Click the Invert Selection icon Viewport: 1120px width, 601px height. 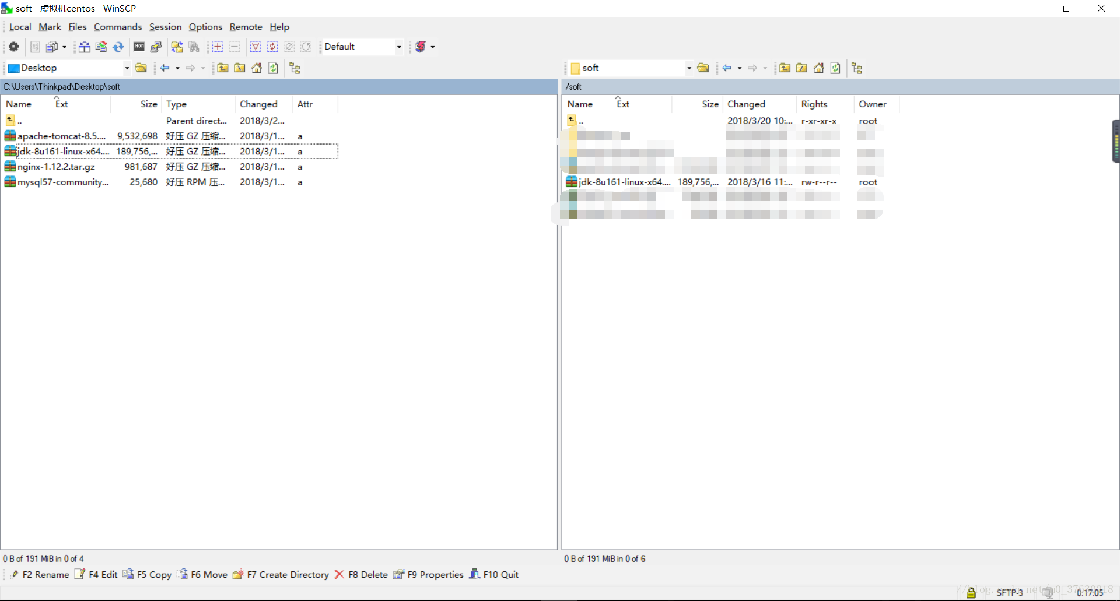[x=272, y=47]
